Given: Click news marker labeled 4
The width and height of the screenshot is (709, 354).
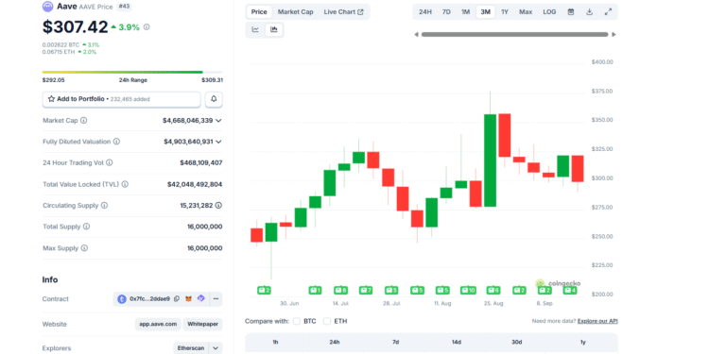Looking at the screenshot, I should point(570,291).
